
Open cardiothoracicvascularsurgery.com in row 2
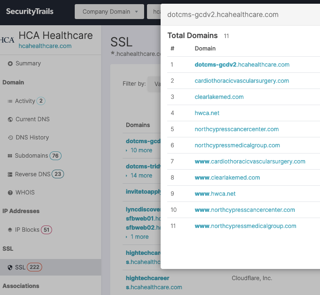tap(242, 81)
